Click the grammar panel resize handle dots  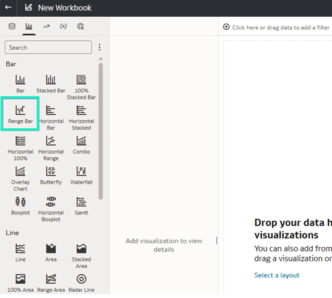point(216,240)
